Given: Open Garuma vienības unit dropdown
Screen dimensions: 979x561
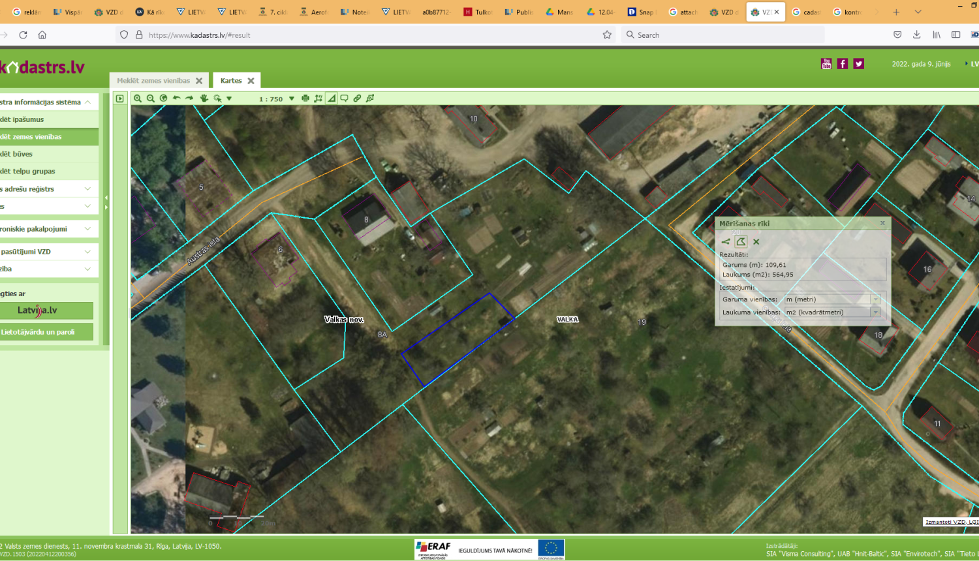Looking at the screenshot, I should tap(875, 299).
